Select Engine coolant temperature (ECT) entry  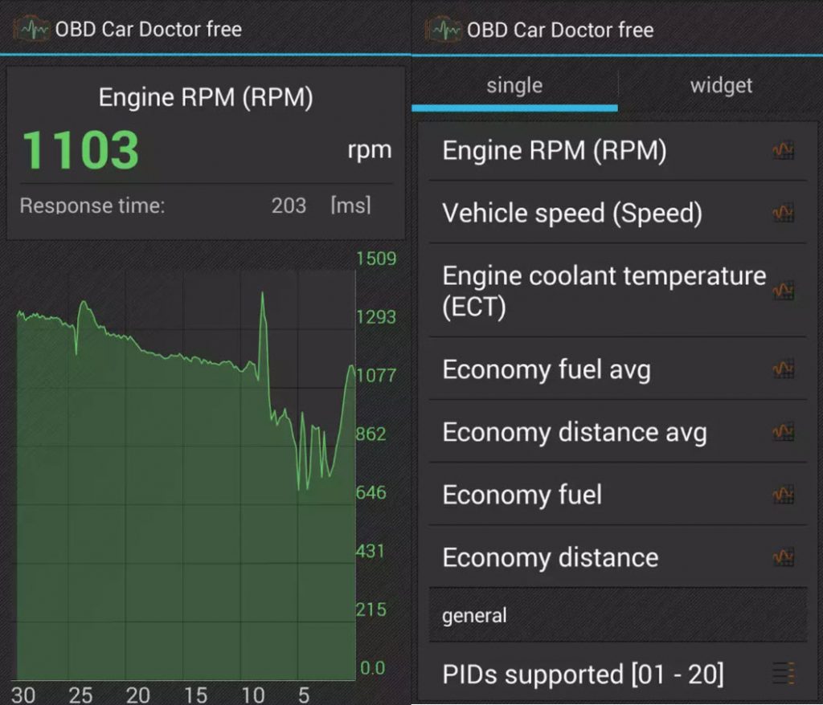tap(618, 291)
